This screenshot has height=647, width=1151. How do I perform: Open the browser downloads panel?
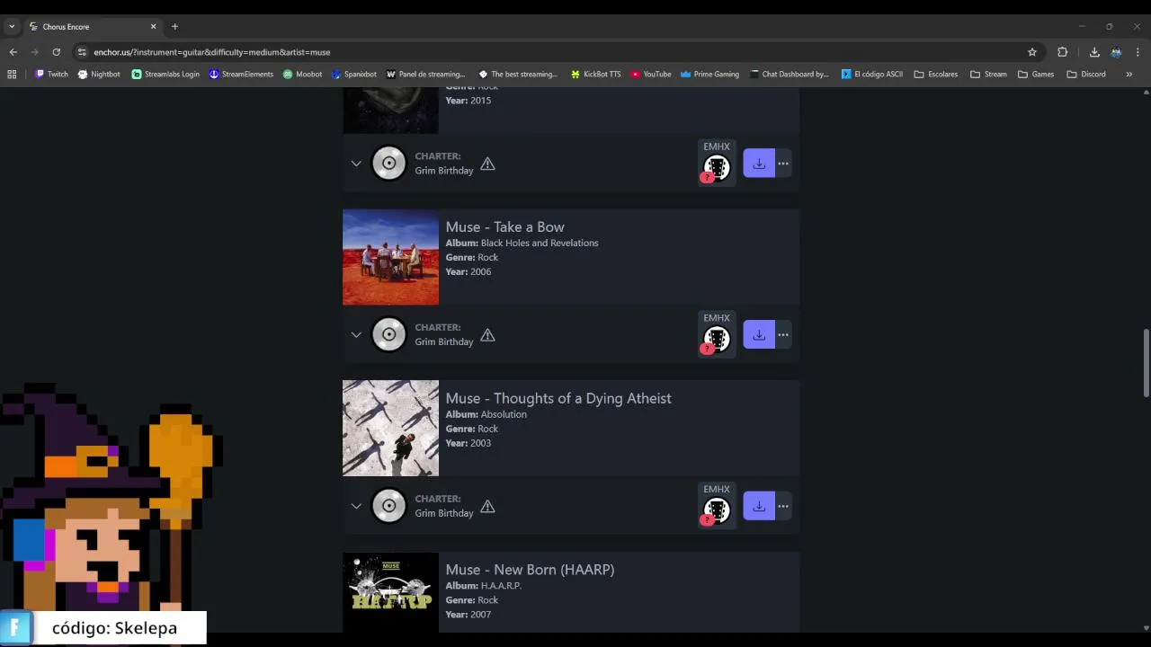(1094, 52)
